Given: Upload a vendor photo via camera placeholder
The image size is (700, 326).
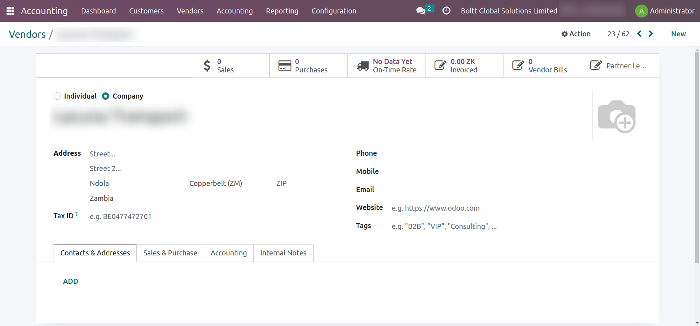Looking at the screenshot, I should pyautogui.click(x=617, y=116).
